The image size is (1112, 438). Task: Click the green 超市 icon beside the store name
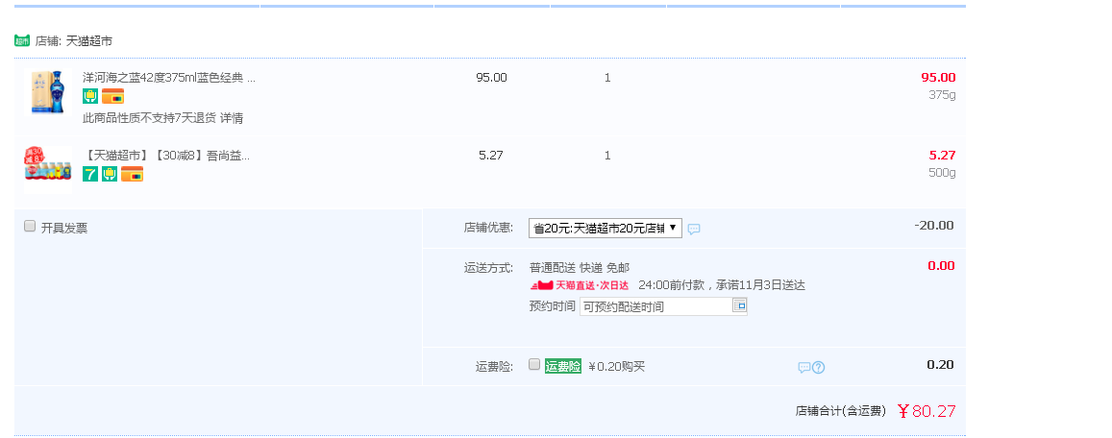pos(22,41)
